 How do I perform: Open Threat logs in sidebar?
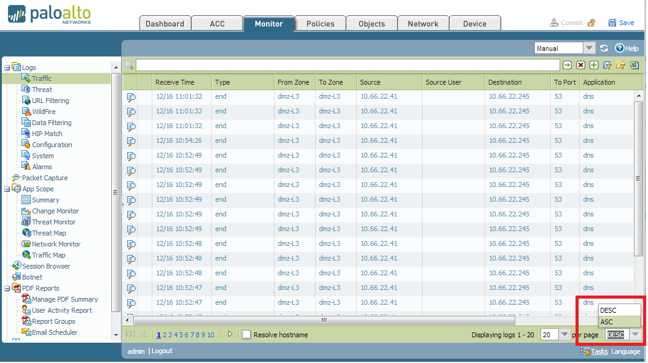tap(42, 90)
